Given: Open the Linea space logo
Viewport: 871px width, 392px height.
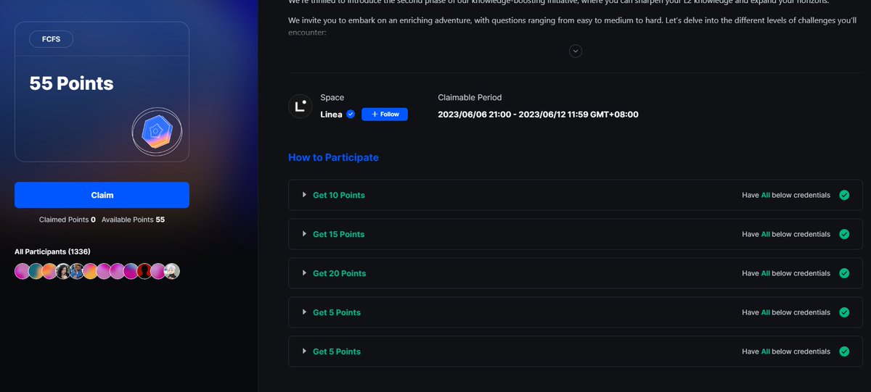Looking at the screenshot, I should pos(300,106).
